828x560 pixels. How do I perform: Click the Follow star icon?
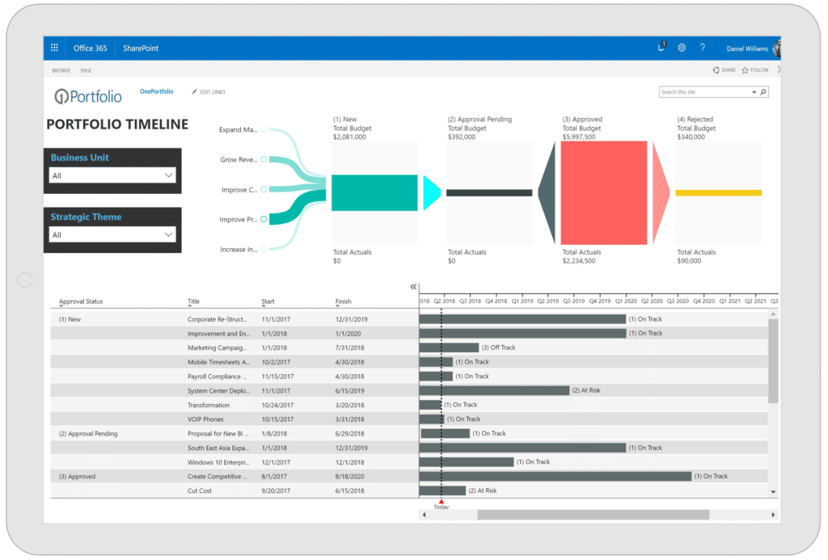[x=745, y=69]
